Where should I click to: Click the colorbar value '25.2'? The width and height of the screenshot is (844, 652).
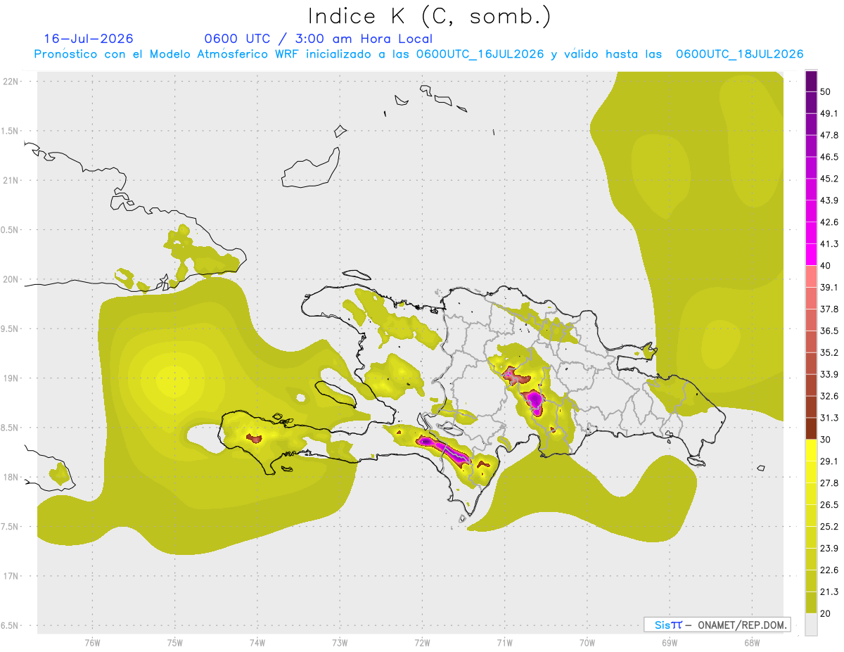click(829, 527)
